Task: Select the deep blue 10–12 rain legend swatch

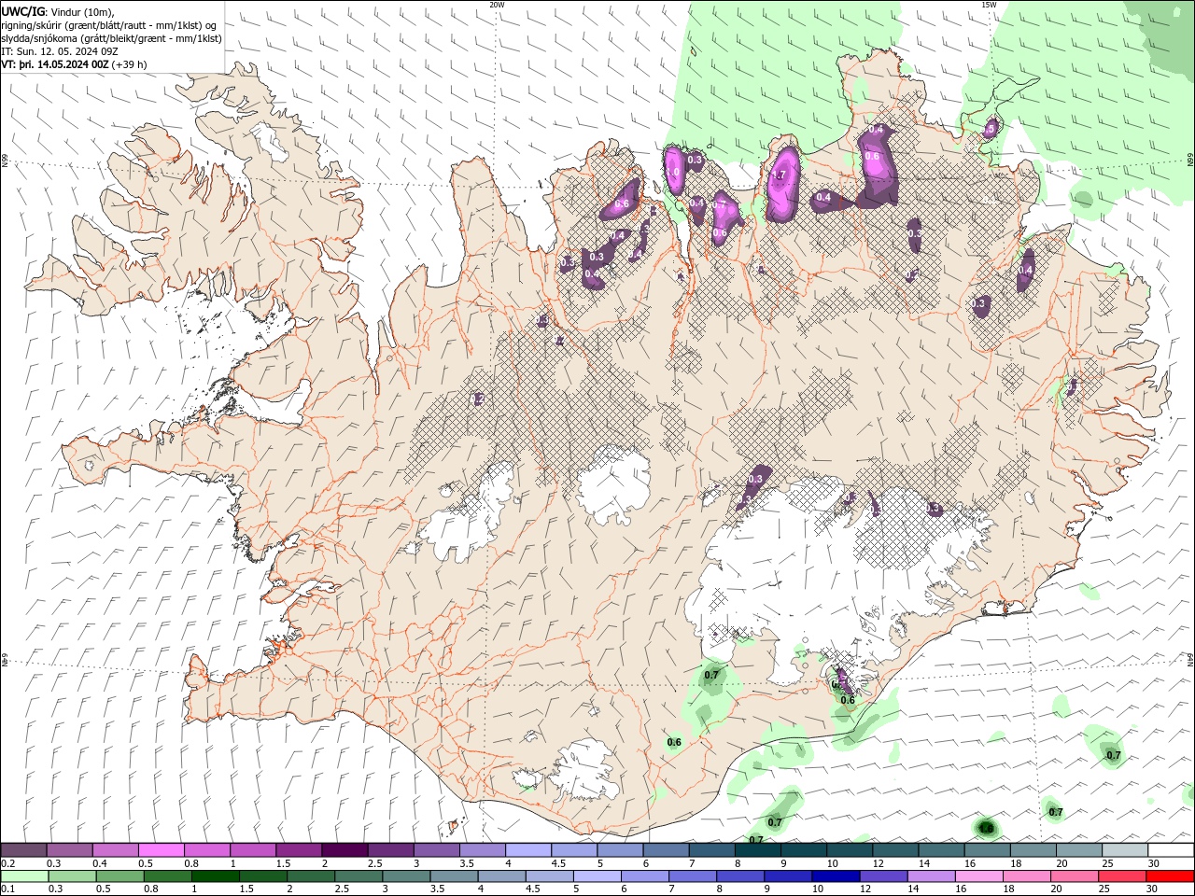Action: pos(836,876)
